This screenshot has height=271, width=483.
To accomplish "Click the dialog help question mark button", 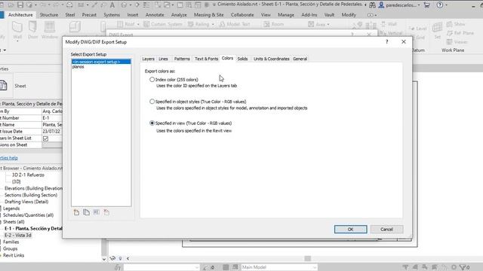I will [x=387, y=42].
